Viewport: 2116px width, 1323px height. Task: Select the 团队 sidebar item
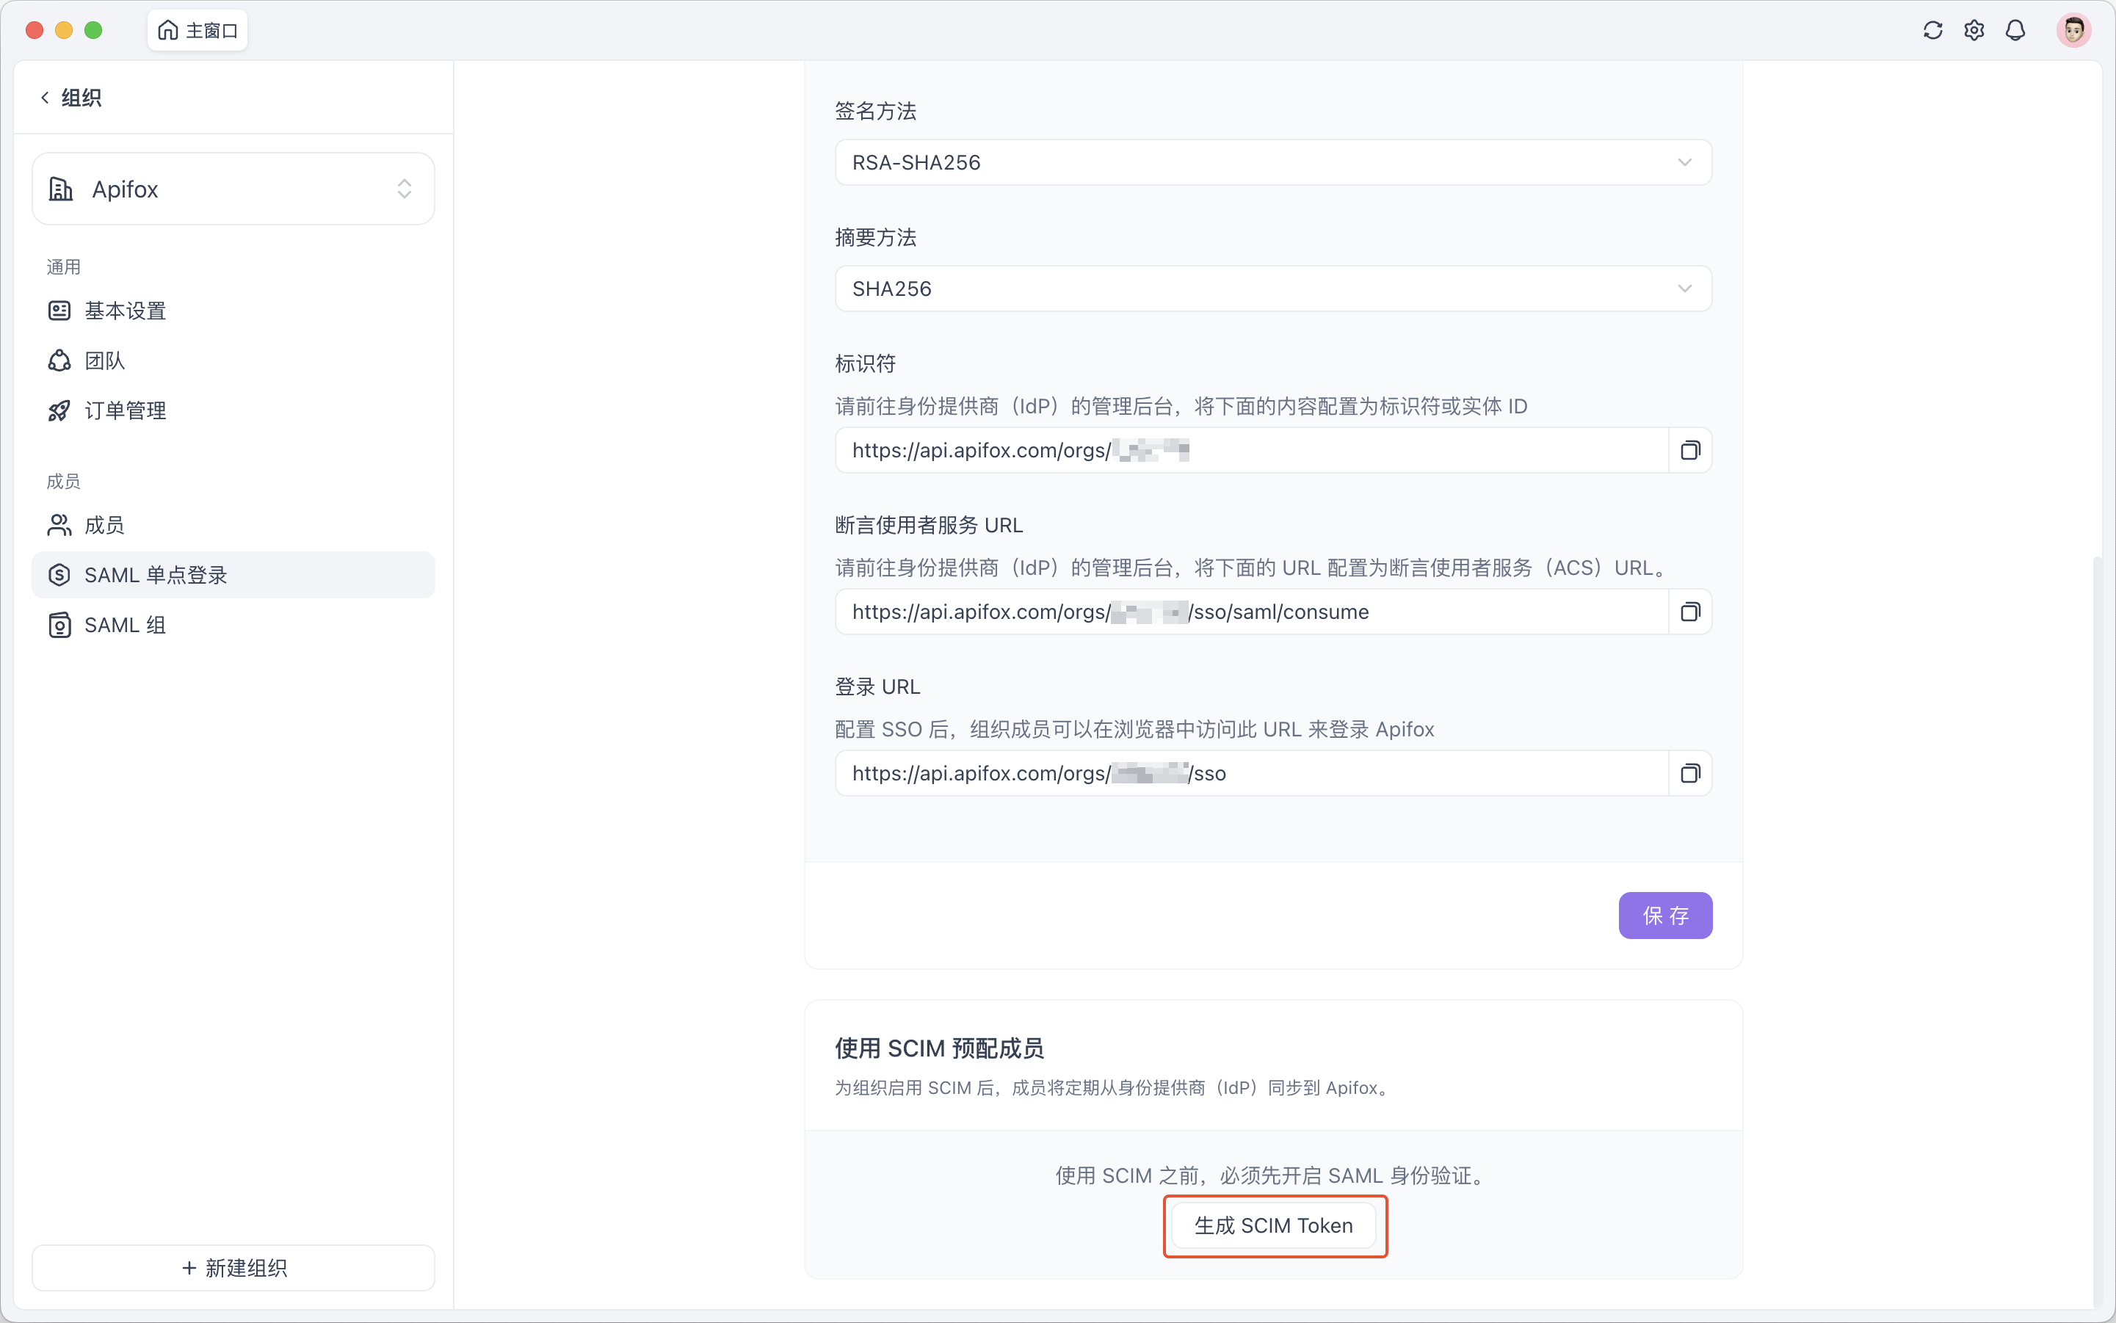pos(105,360)
